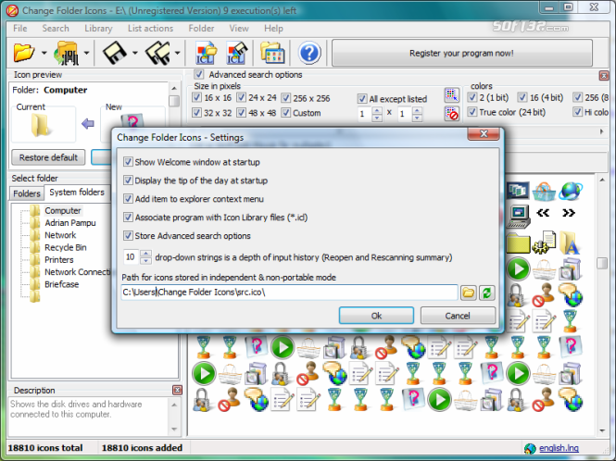616x461 pixels.
Task: Click the save ICL library icon
Action: pyautogui.click(x=236, y=53)
